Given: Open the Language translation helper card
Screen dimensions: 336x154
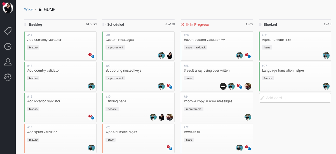Looking at the screenshot, I should coord(283,71).
